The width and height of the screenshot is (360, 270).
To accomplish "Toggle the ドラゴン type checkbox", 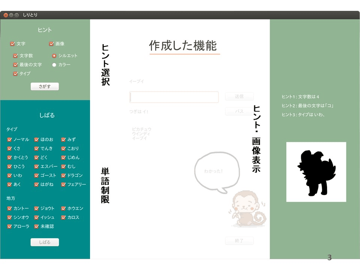I will click(x=63, y=175).
